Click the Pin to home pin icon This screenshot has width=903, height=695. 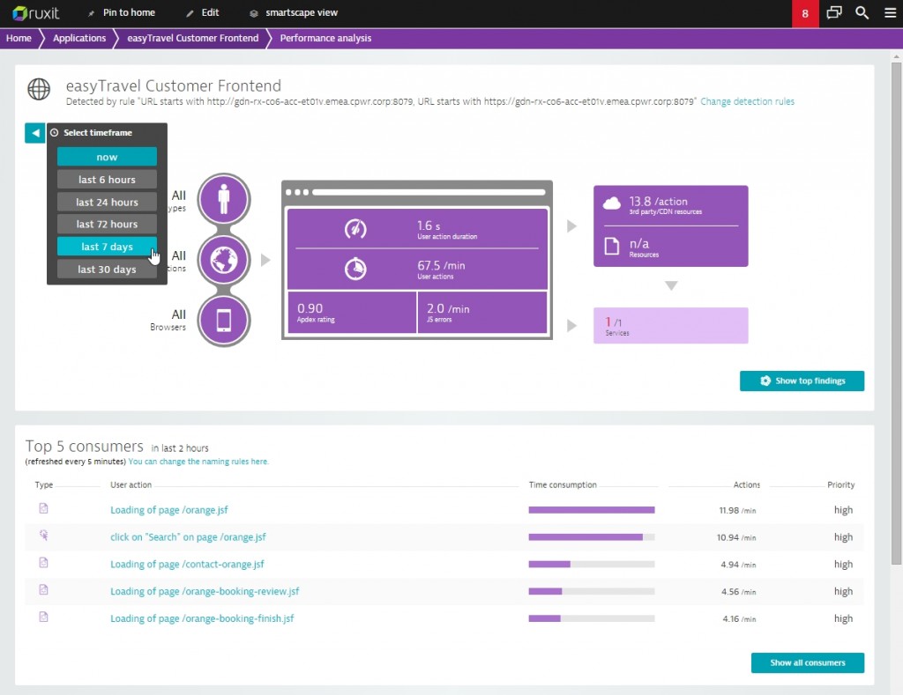(91, 13)
